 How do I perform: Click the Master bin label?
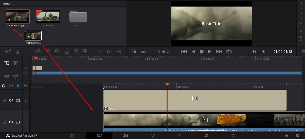coord(6,4)
